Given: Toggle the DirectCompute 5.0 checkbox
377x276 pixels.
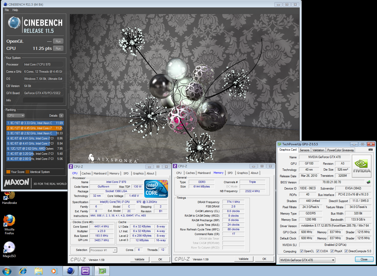Looking at the screenshot, I should click(x=346, y=251).
